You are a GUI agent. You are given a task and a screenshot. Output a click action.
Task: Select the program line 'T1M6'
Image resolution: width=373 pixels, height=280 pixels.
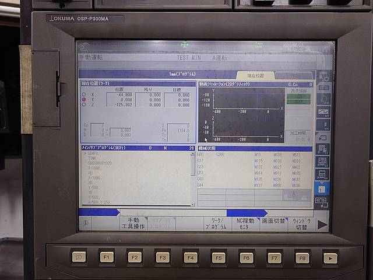pyautogui.click(x=92, y=158)
